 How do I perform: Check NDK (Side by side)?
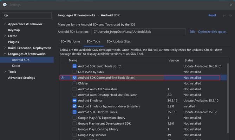74,72
